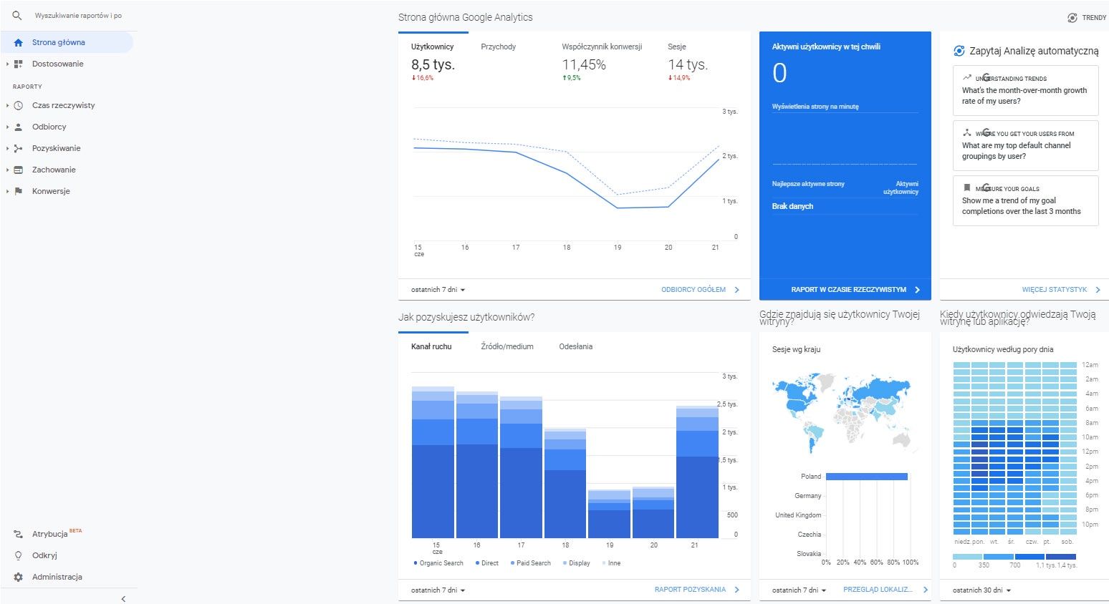
Task: Click arrow beside ODBIORCY OGÓŁEM
Action: pyautogui.click(x=737, y=290)
